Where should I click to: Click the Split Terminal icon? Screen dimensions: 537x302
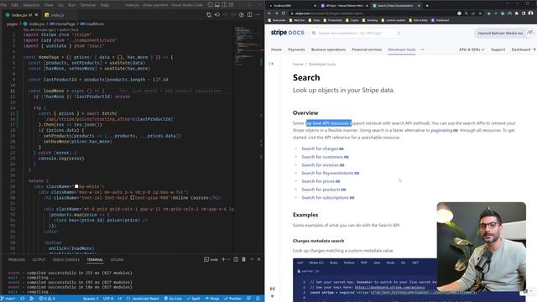point(236,259)
